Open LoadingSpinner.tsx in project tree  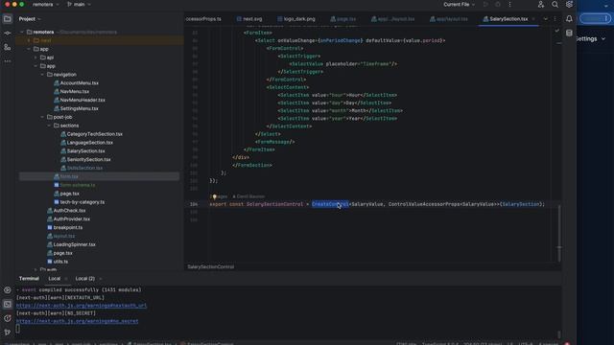tap(75, 245)
